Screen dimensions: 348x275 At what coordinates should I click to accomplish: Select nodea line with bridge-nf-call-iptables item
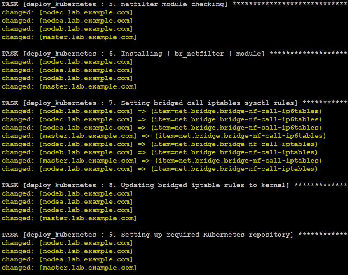click(x=160, y=169)
